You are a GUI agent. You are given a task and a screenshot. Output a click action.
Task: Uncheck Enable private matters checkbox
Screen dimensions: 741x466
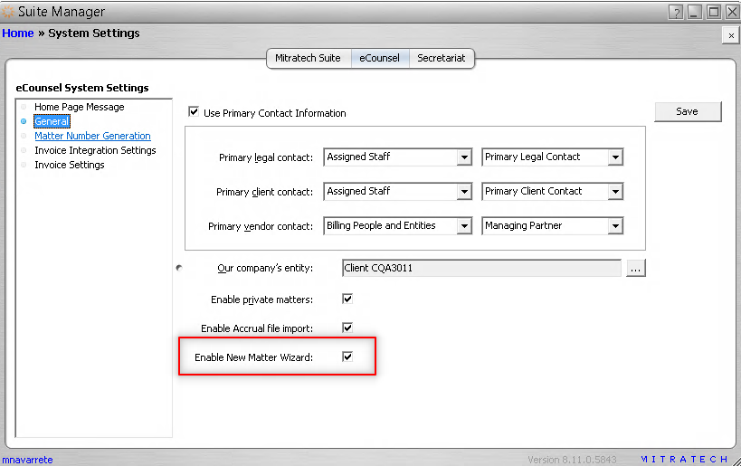347,299
